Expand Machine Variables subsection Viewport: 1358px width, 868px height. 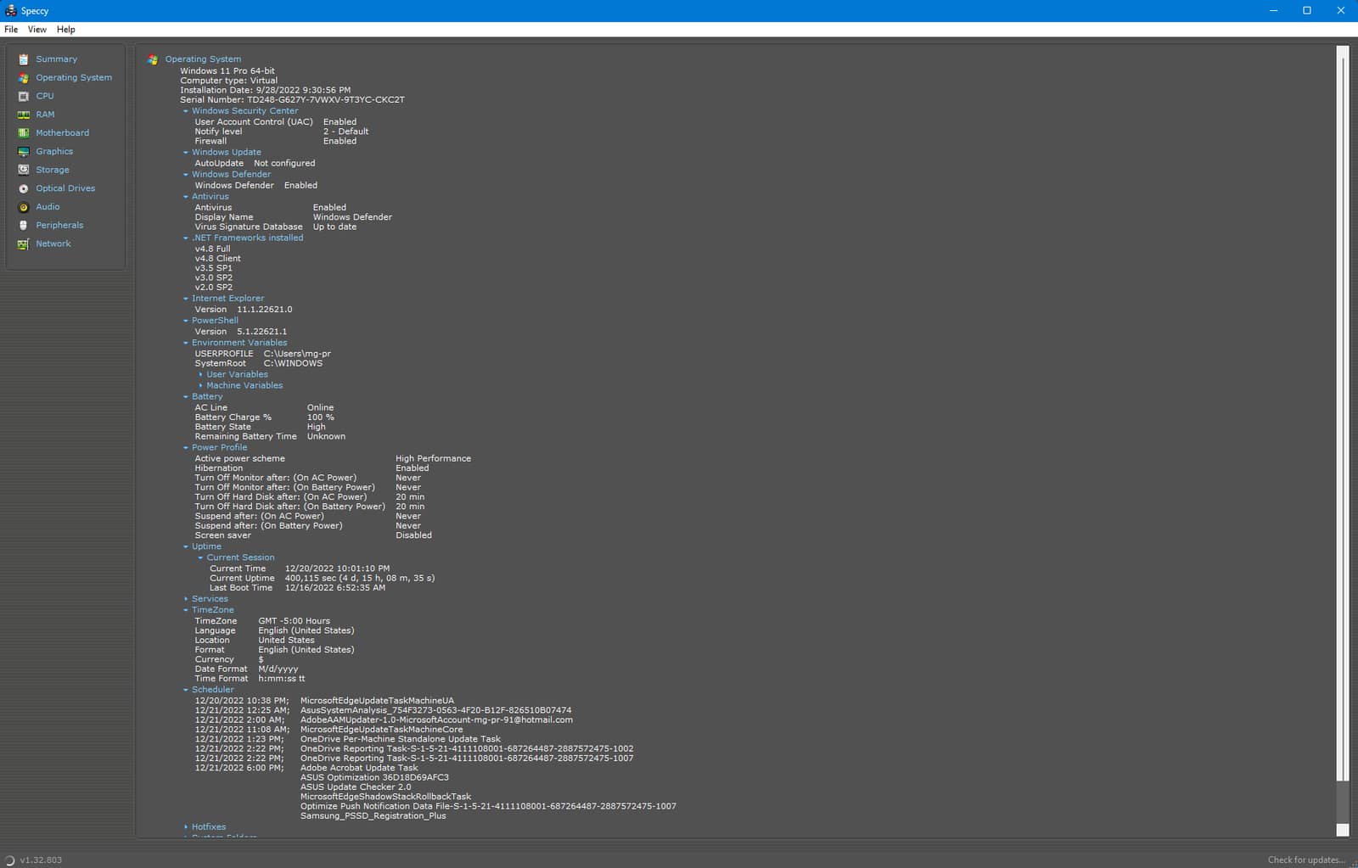[x=201, y=385]
